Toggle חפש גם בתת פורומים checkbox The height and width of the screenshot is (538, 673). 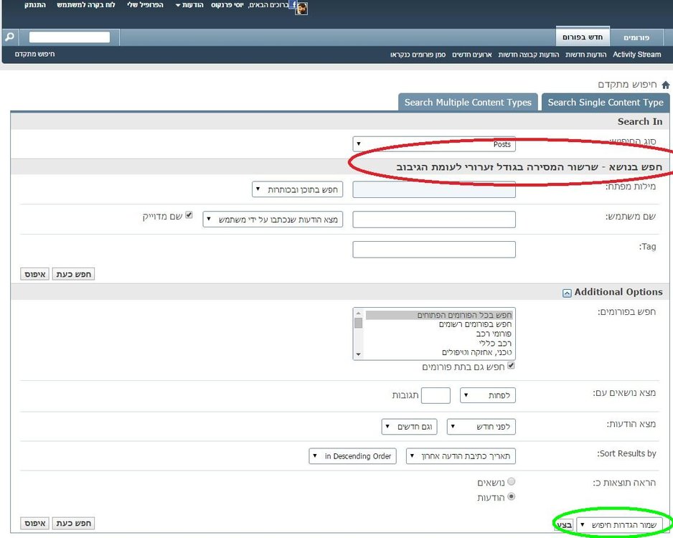click(511, 366)
